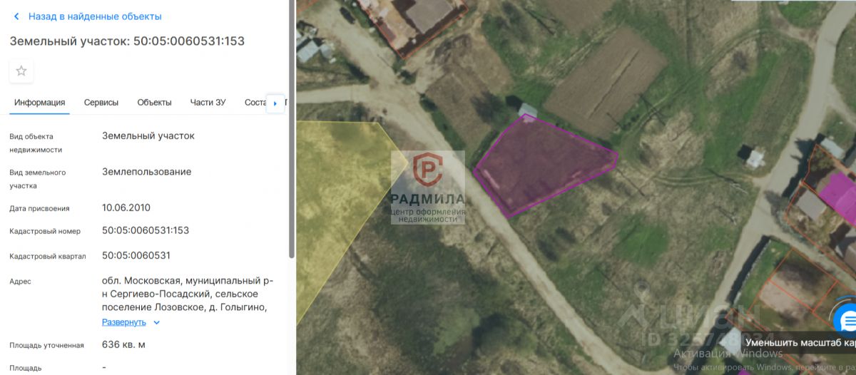Click the cadastral number 50:05:0060531:153 value
Image resolution: width=856 pixels, height=375 pixels.
pos(146,230)
